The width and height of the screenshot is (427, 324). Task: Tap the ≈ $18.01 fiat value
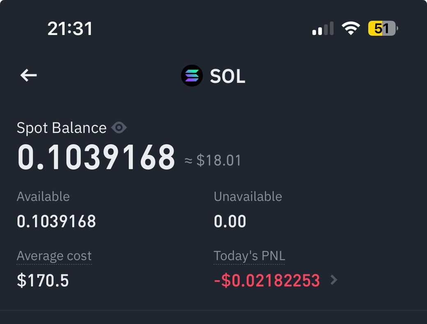pos(213,160)
